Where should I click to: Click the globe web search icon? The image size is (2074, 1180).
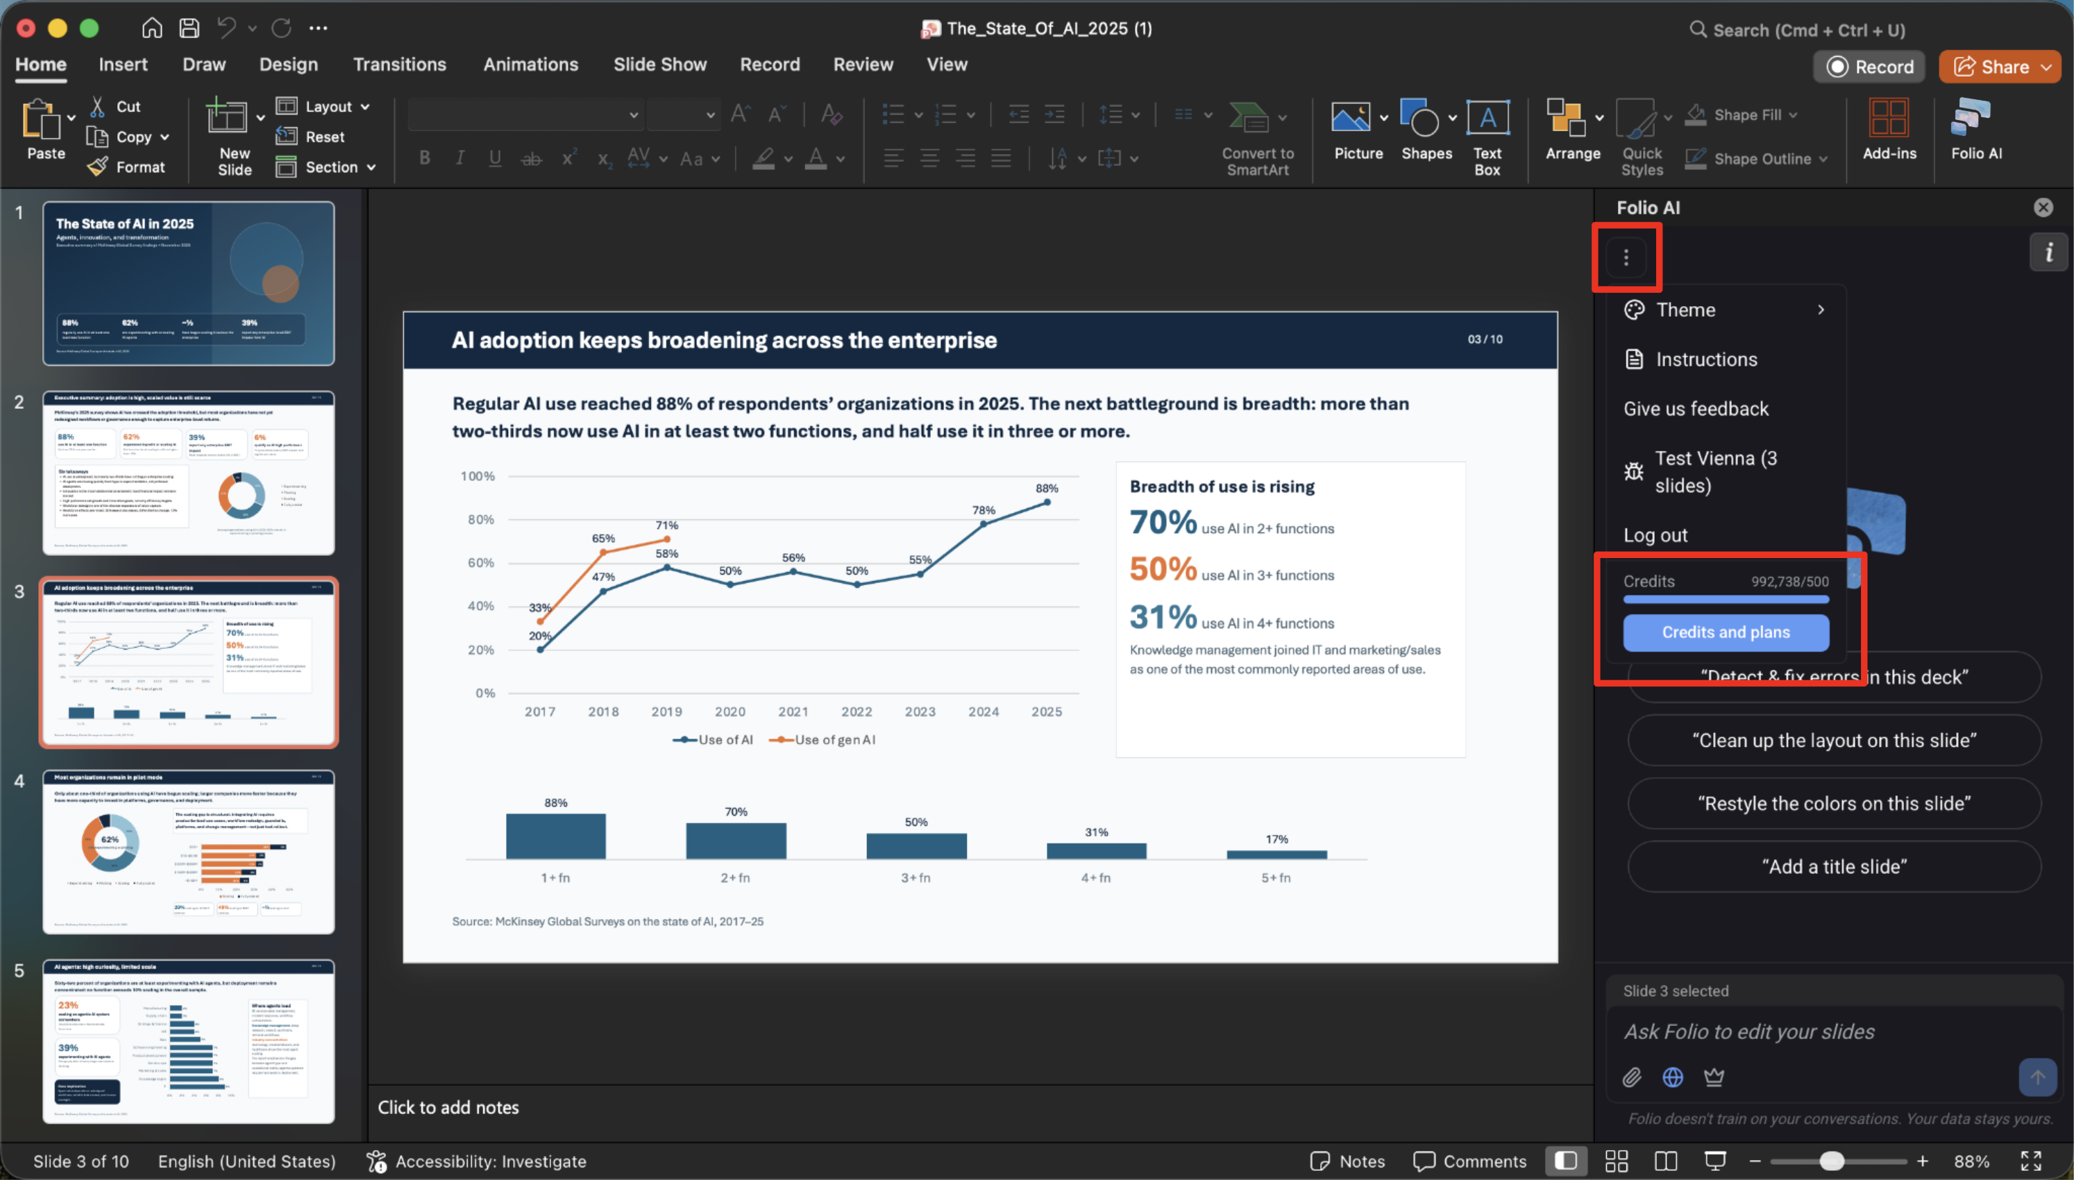click(1673, 1077)
